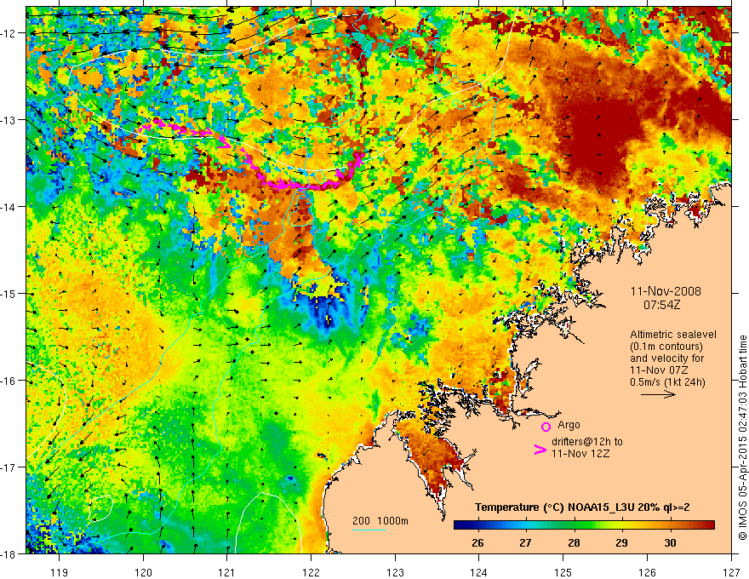749x579 pixels.
Task: Click the '11-Nov 12Z' legend text
Action: pos(580,454)
